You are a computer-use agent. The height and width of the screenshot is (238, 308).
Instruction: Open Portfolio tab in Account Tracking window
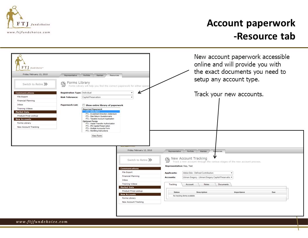point(190,151)
